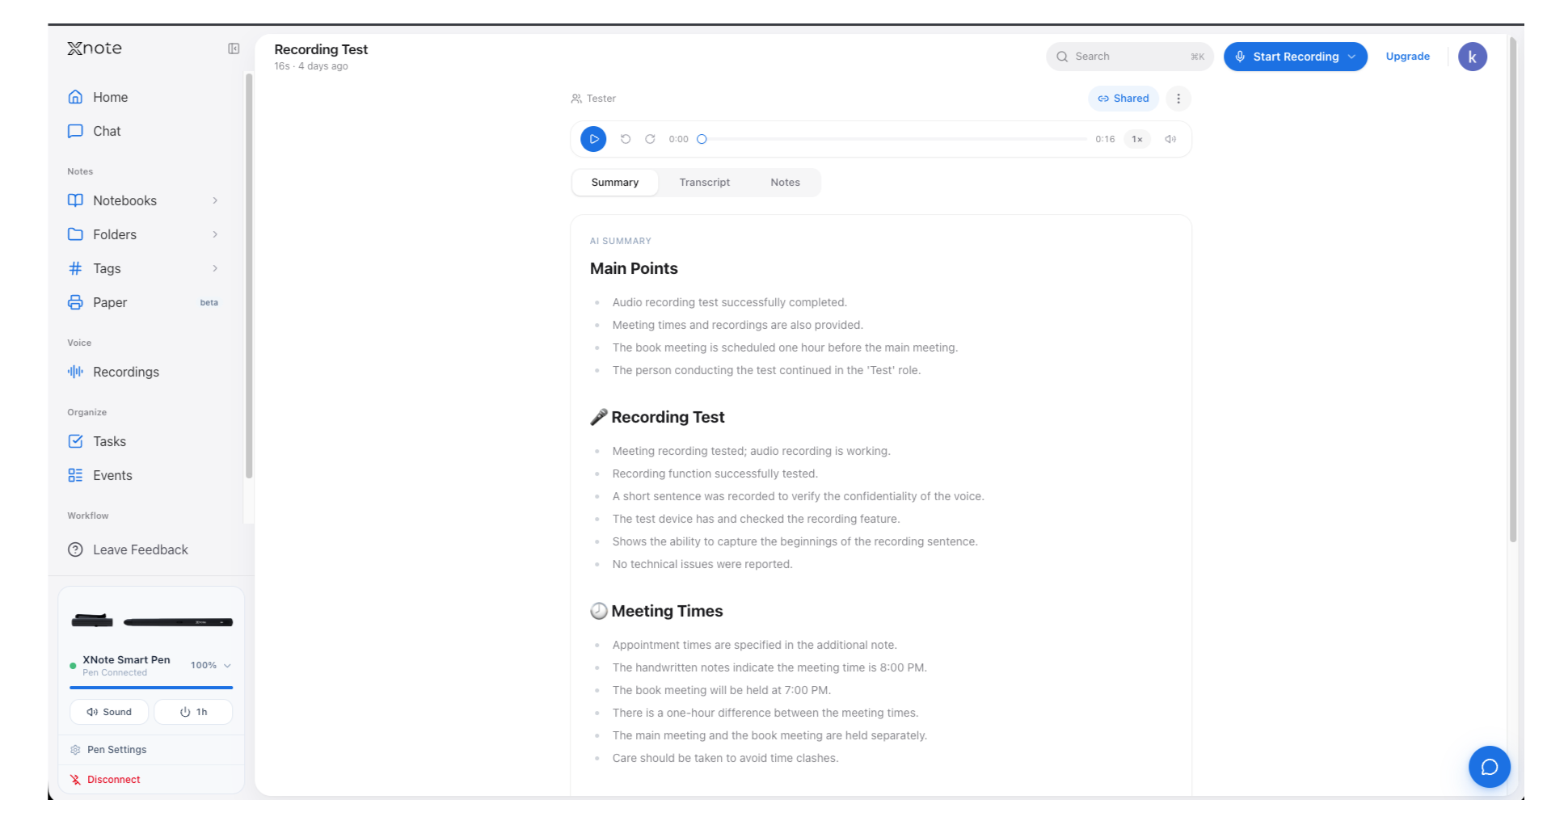The image size is (1547, 825).
Task: Disconnect the smart pen
Action: (x=113, y=780)
